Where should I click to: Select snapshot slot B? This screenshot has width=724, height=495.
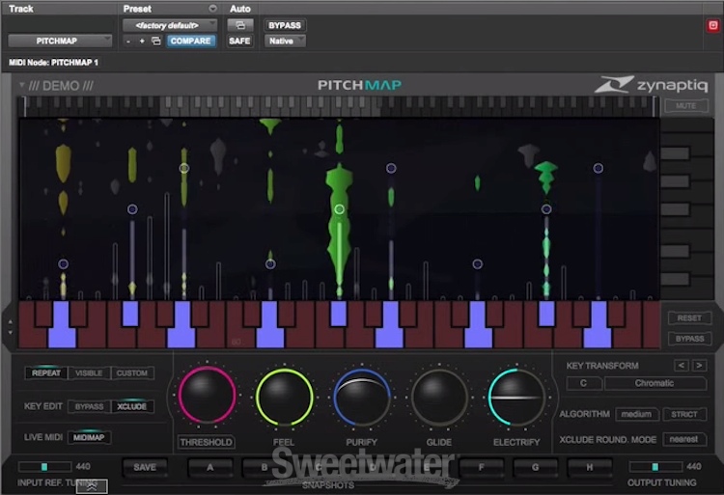coord(265,467)
